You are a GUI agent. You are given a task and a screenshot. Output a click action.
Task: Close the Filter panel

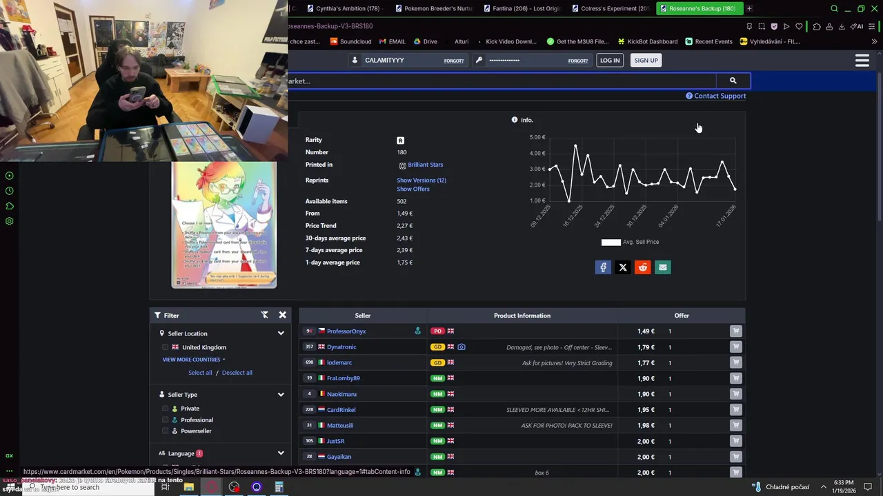point(282,315)
